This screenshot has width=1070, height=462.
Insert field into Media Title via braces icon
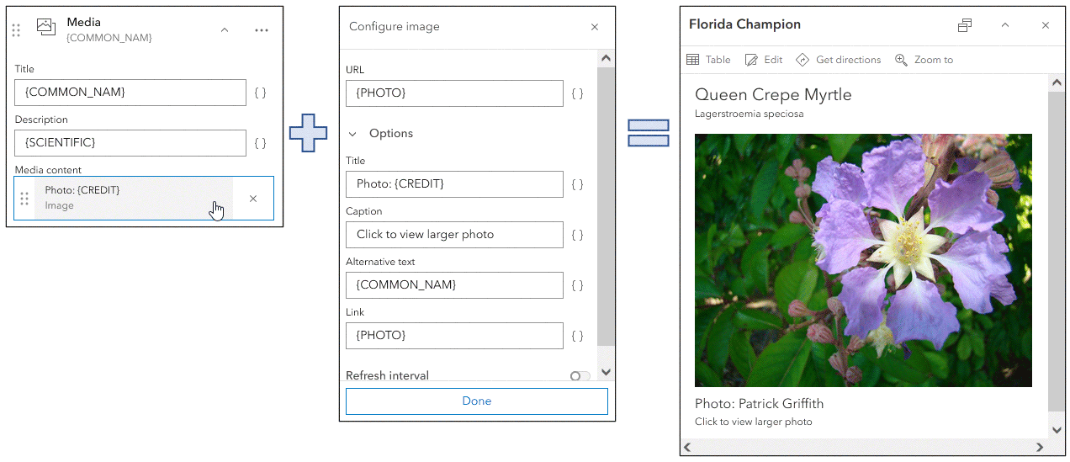pyautogui.click(x=260, y=93)
